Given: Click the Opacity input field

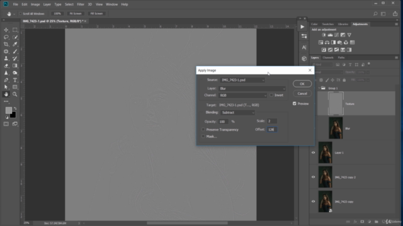Looking at the screenshot, I should [x=224, y=121].
